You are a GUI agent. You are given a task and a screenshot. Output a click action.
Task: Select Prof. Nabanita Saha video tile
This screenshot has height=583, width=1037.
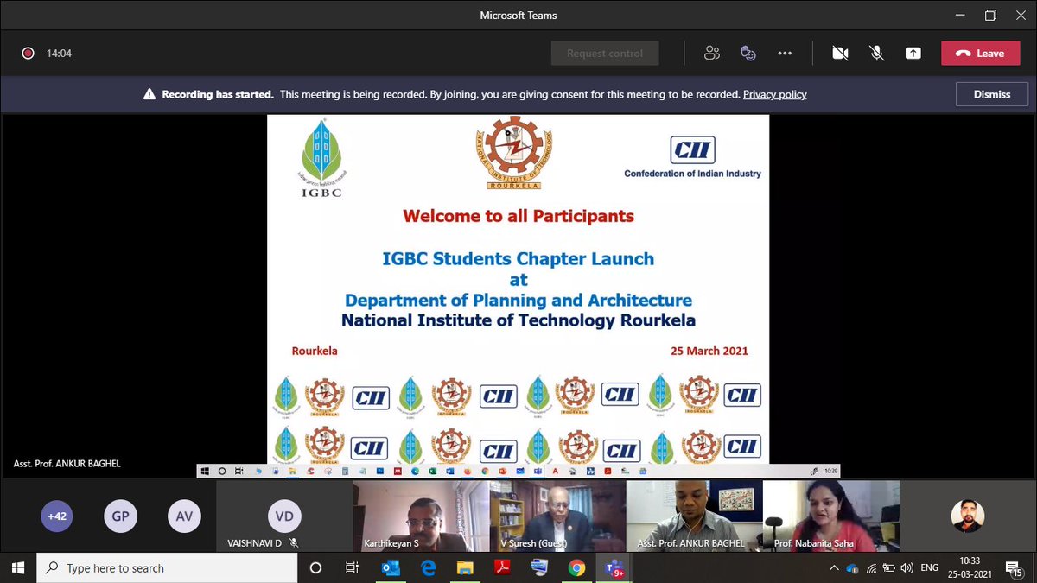pyautogui.click(x=831, y=516)
